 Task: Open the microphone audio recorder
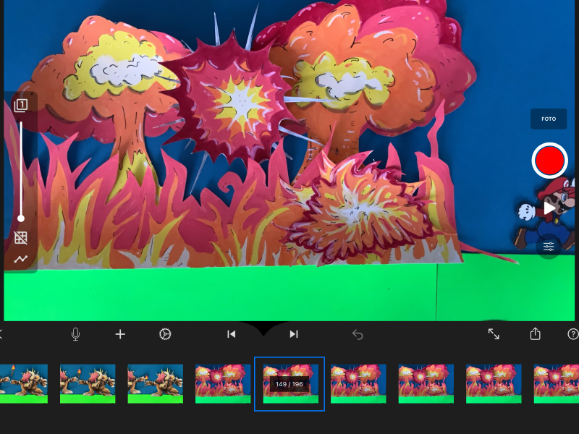[x=75, y=334]
